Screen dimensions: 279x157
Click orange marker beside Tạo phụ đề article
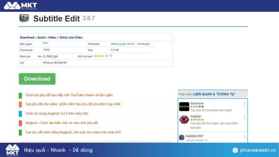(20, 105)
